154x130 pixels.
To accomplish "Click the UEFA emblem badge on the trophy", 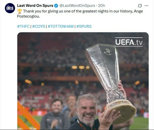I will click(x=108, y=51).
